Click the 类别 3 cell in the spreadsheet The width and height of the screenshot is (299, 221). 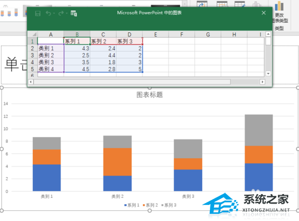(x=51, y=62)
